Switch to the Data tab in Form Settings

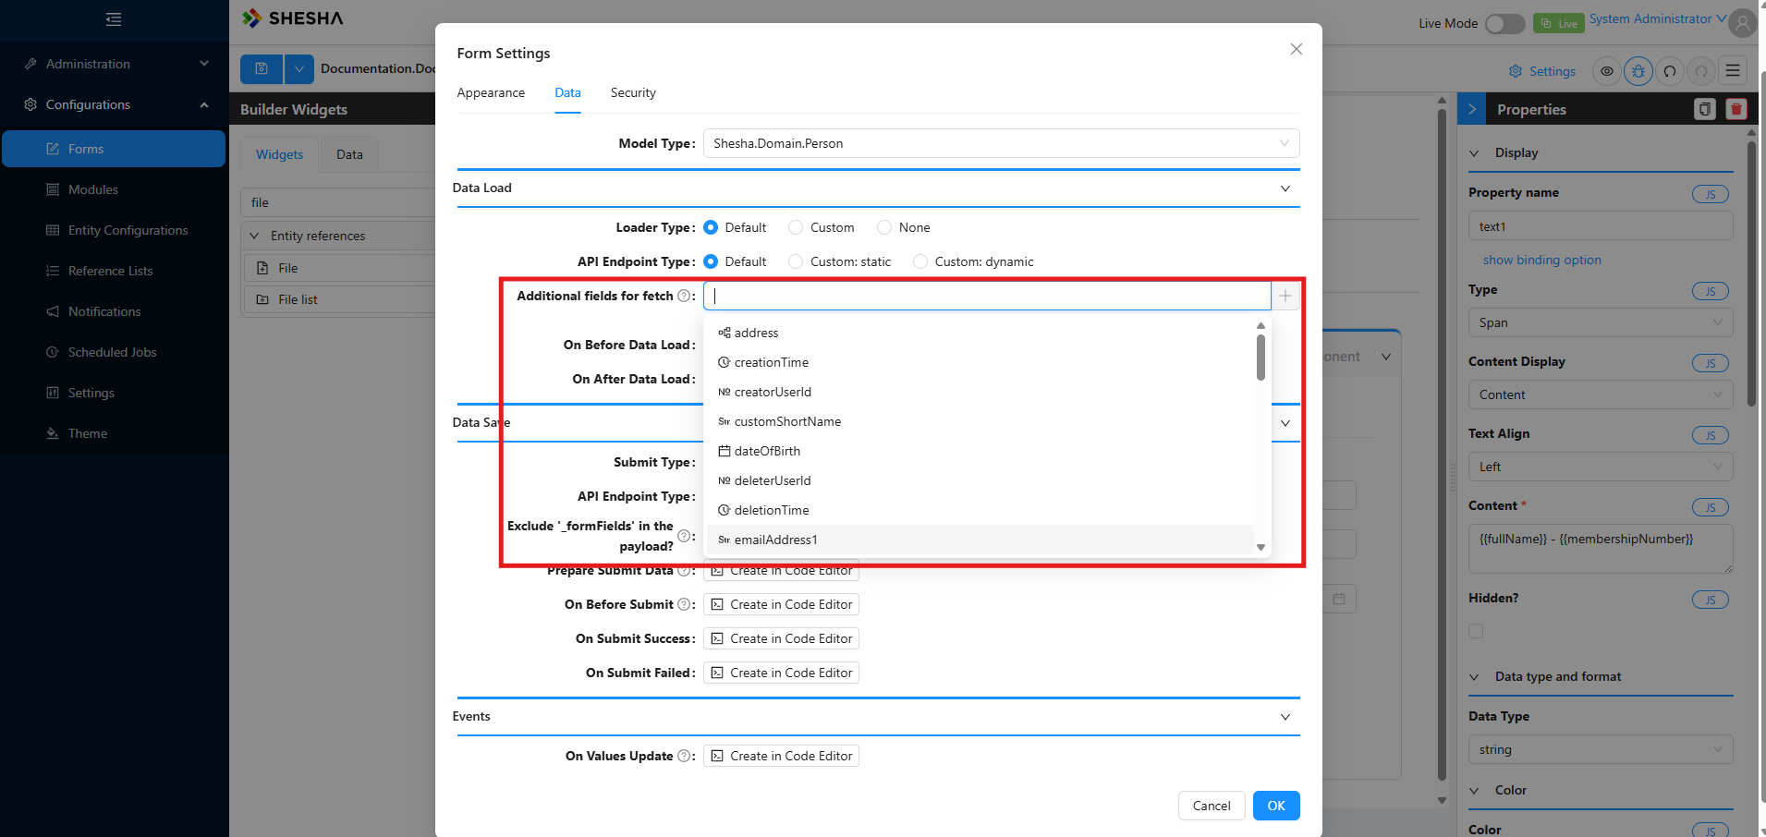click(567, 92)
